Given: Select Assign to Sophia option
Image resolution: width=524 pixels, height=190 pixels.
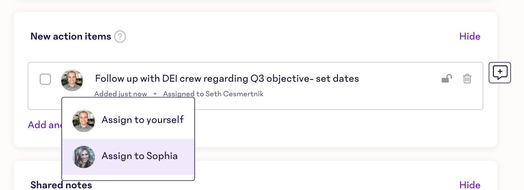Looking at the screenshot, I should [x=128, y=157].
